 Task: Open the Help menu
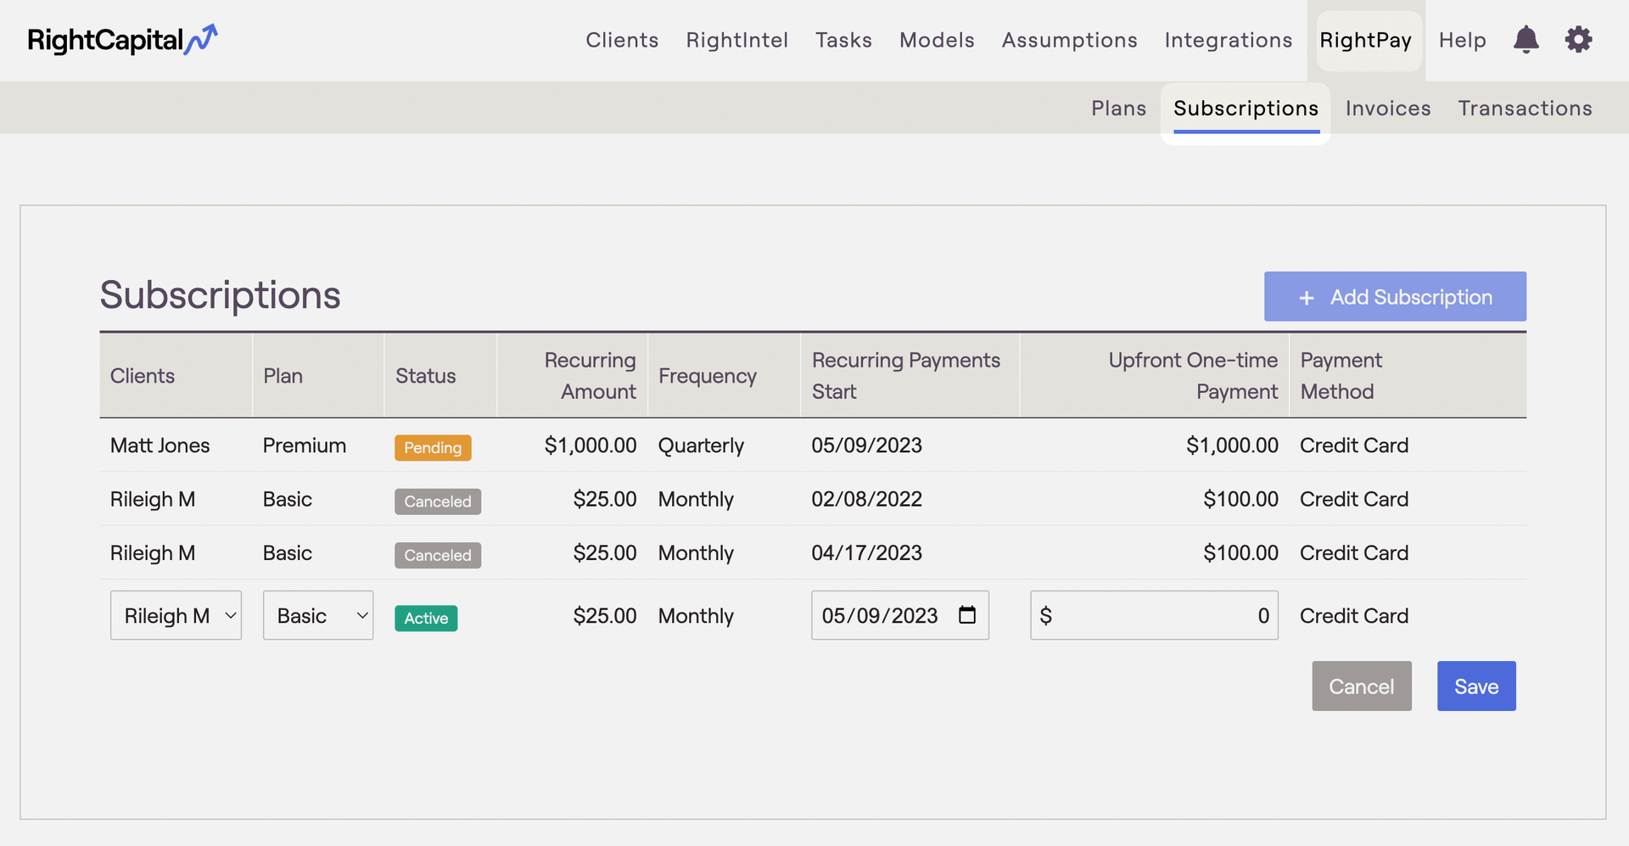(x=1463, y=40)
